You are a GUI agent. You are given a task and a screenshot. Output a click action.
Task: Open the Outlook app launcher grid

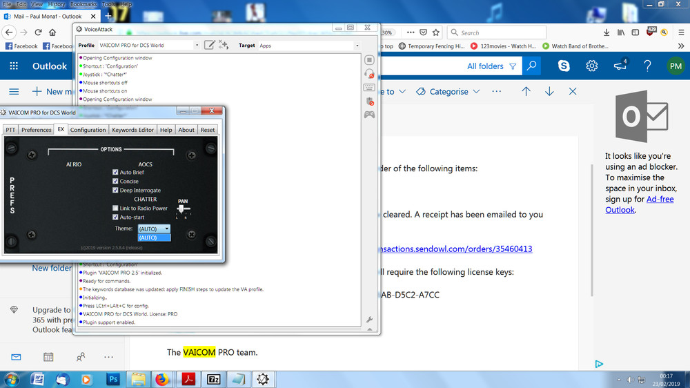(x=14, y=66)
